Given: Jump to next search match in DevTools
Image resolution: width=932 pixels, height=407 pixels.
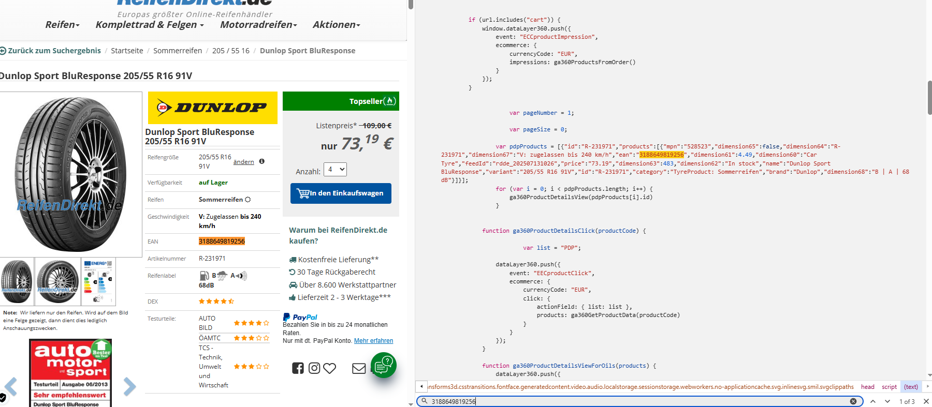Looking at the screenshot, I should pos(887,401).
